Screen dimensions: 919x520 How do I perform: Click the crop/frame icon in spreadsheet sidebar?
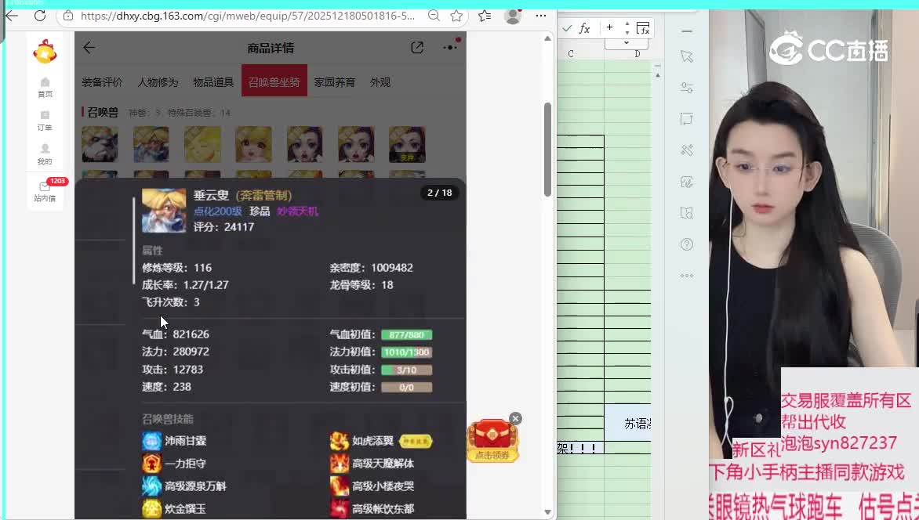pyautogui.click(x=687, y=120)
